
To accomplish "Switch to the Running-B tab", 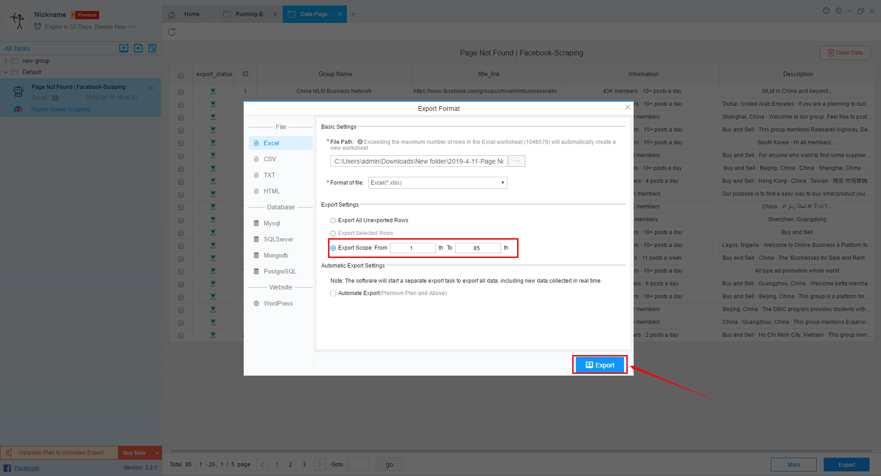I will (249, 14).
